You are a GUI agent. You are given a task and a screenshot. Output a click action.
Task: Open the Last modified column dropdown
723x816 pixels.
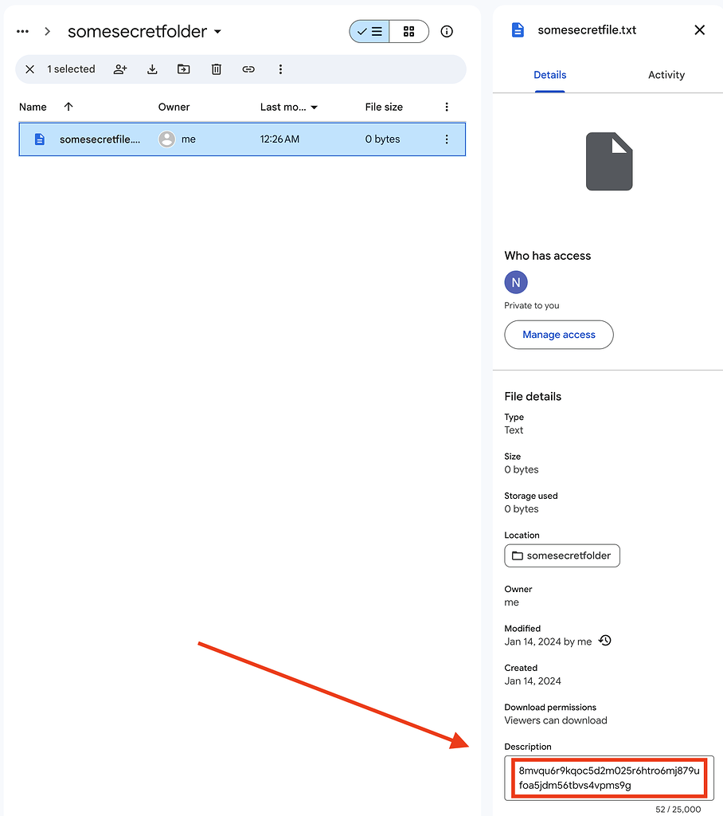pyautogui.click(x=314, y=108)
